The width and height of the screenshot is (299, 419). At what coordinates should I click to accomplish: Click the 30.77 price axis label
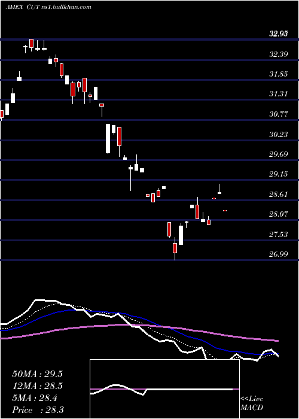pyautogui.click(x=279, y=114)
